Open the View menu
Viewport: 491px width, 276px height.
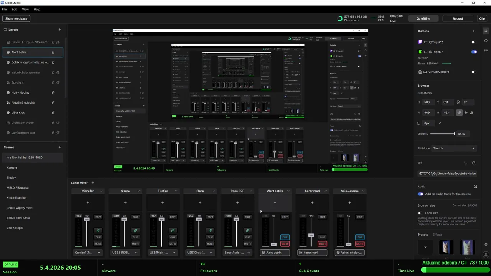tap(25, 9)
